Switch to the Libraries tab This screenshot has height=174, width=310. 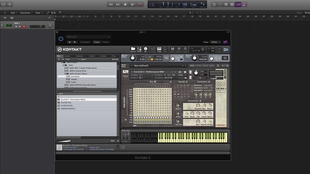coord(68,56)
